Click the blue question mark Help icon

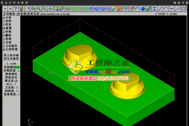[x=15, y=9]
